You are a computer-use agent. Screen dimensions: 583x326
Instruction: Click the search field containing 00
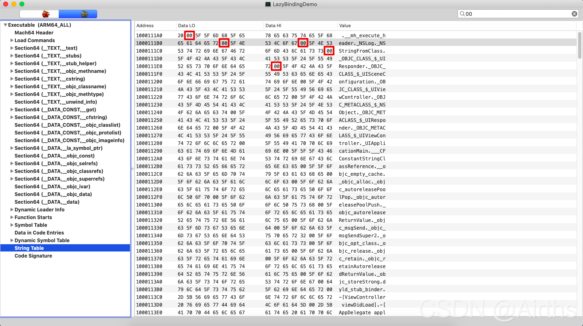tap(518, 14)
